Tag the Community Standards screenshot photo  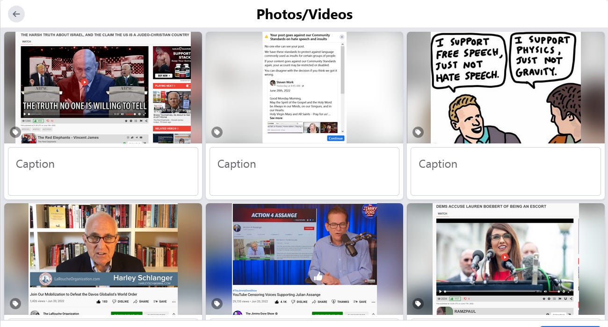click(x=217, y=133)
